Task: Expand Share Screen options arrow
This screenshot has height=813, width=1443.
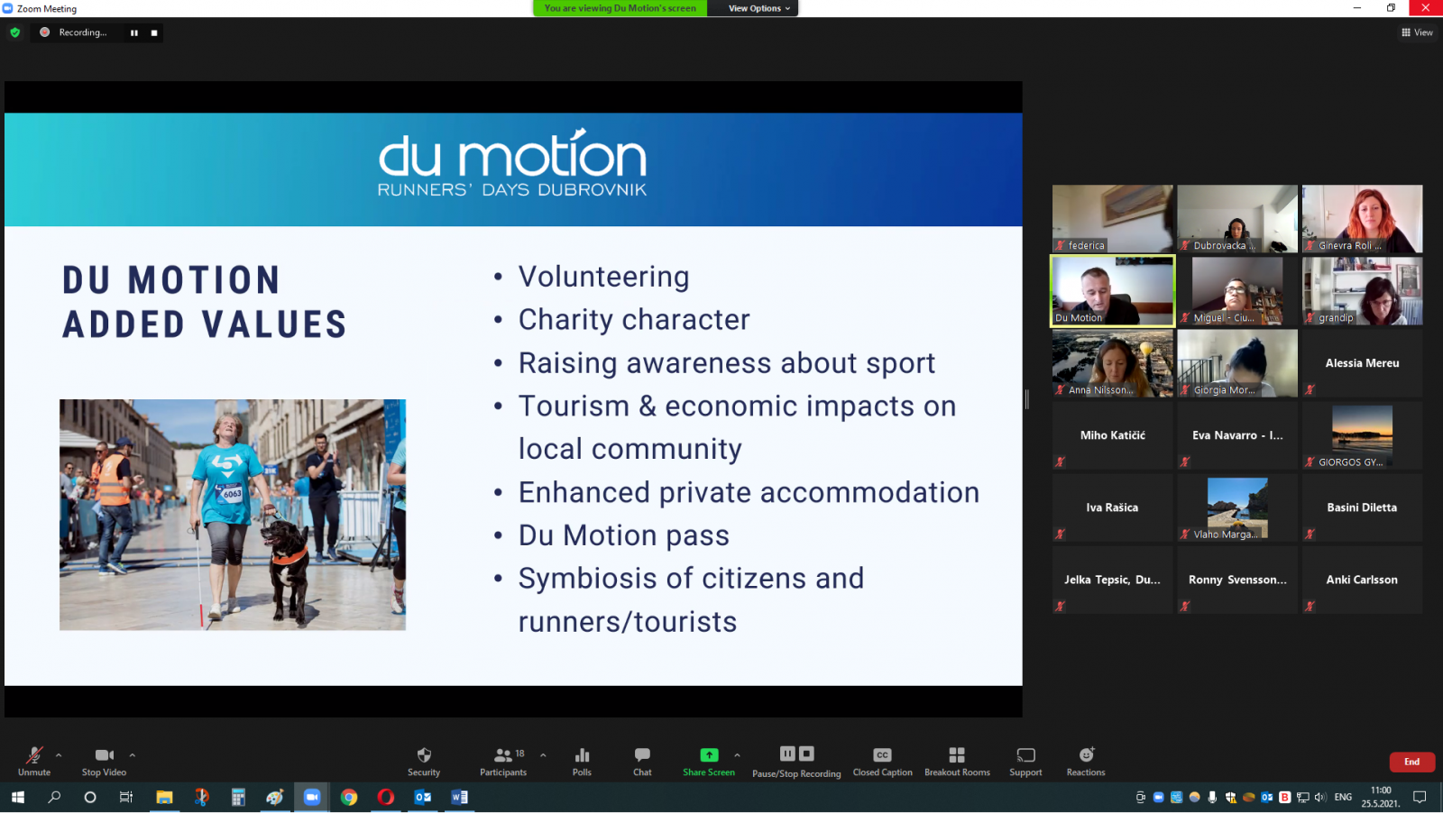Action: click(x=737, y=755)
